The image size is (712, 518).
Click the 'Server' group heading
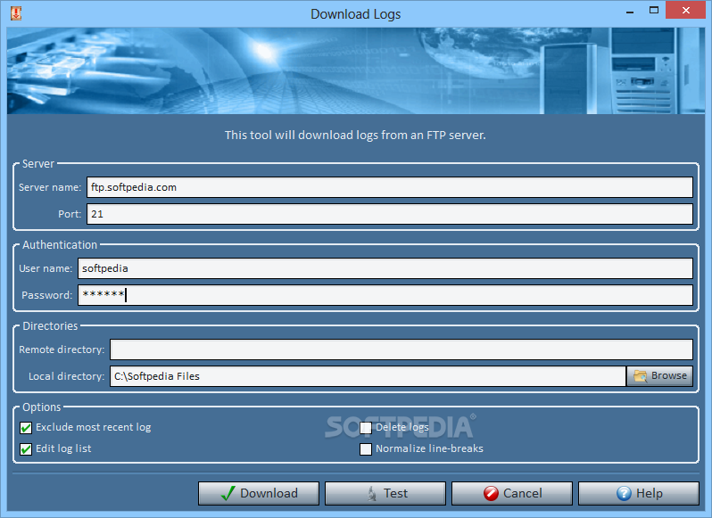pyautogui.click(x=38, y=164)
